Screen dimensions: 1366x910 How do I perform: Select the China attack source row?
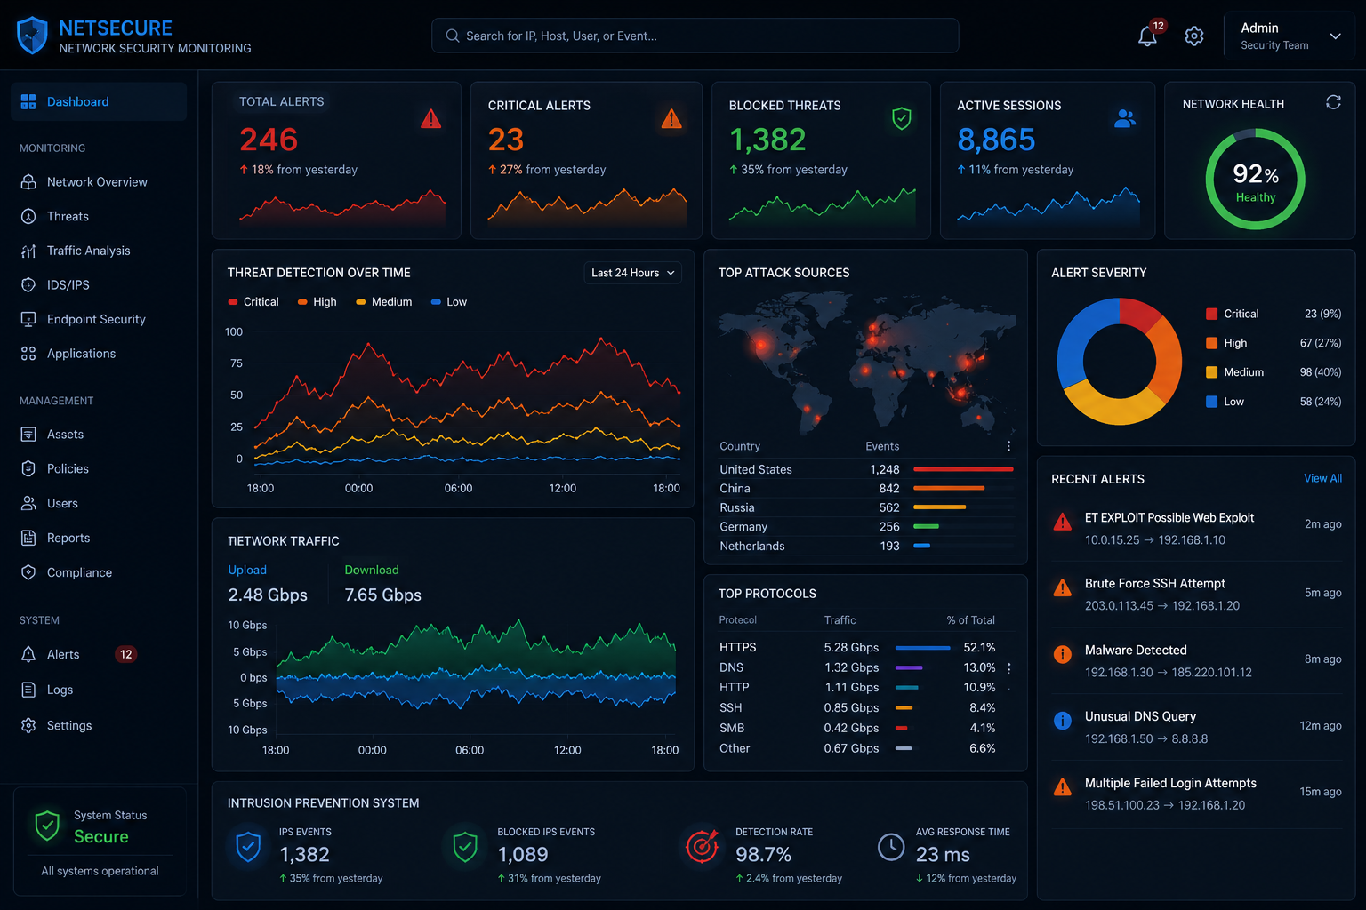[x=866, y=489]
